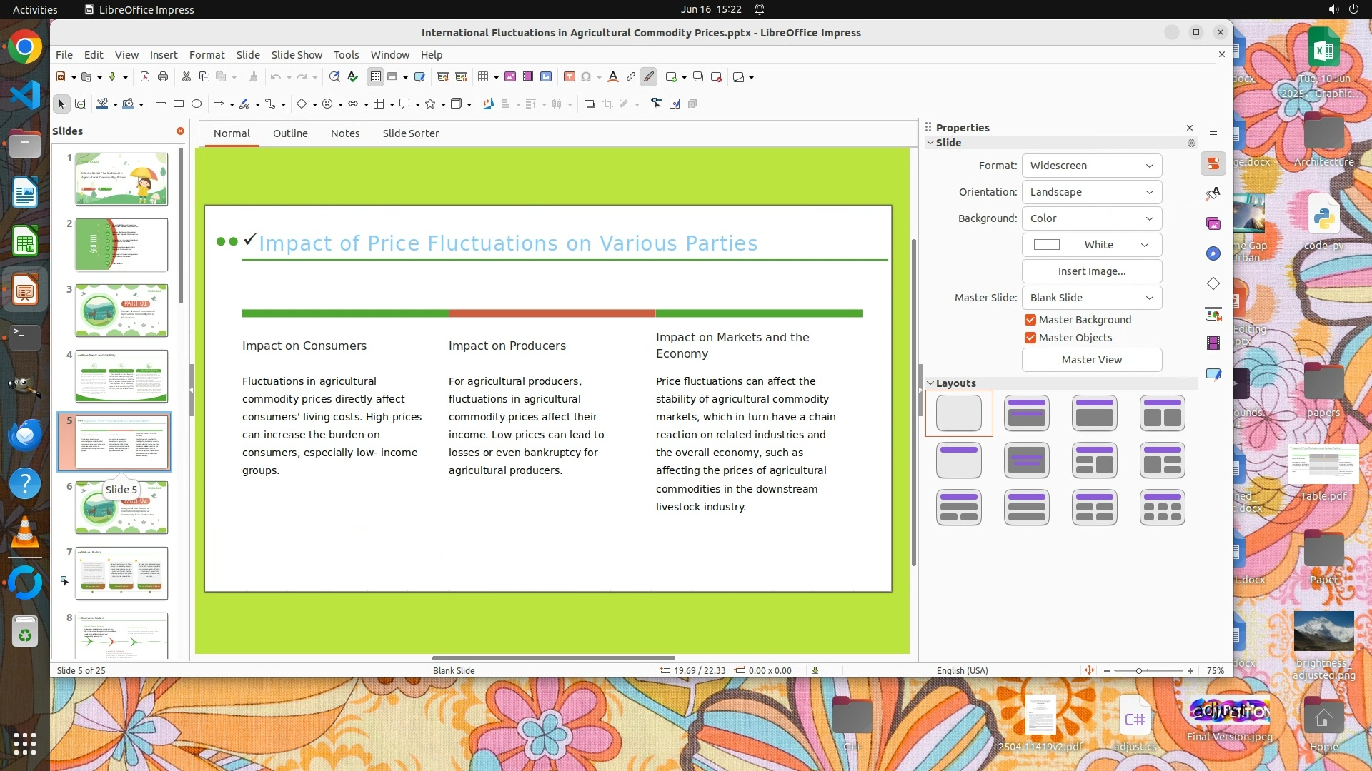Open the Background dropdown showing Color
This screenshot has width=1372, height=771.
[x=1091, y=218]
